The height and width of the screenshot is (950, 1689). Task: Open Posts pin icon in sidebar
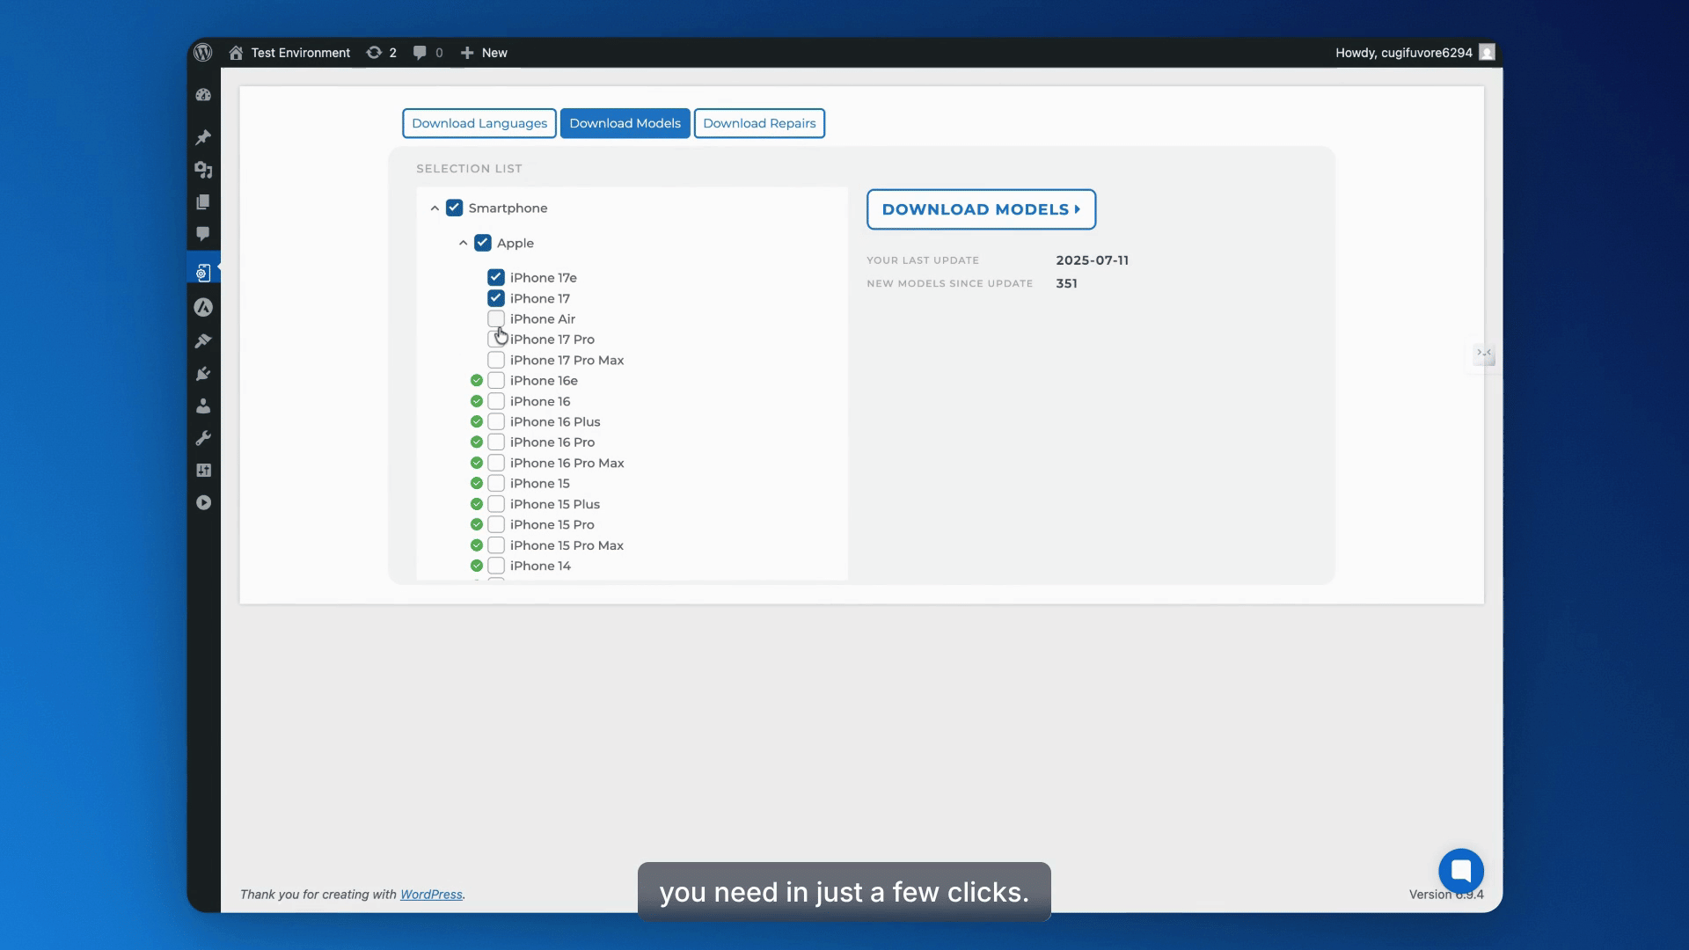click(x=203, y=137)
